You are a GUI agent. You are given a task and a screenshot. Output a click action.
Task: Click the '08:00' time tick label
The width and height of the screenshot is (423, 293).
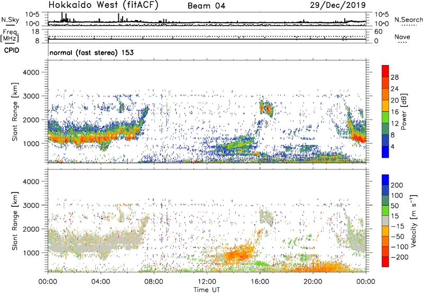point(154,282)
